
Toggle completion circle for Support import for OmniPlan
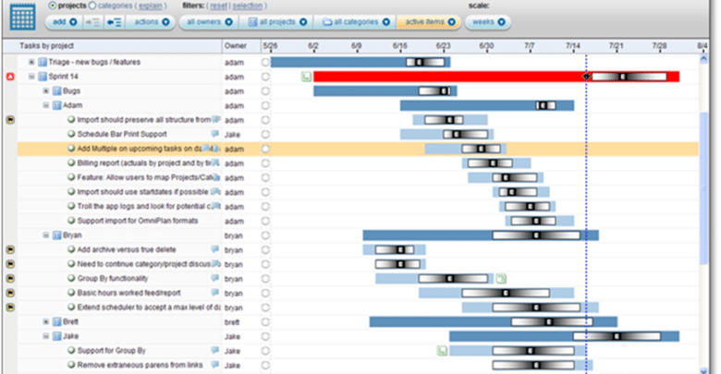pyautogui.click(x=265, y=221)
